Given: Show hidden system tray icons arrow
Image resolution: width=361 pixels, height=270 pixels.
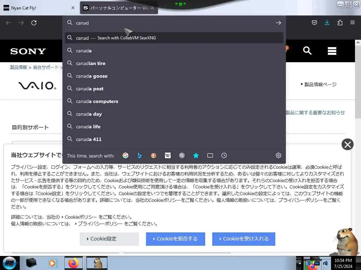Looking at the screenshot, I should (300, 263).
